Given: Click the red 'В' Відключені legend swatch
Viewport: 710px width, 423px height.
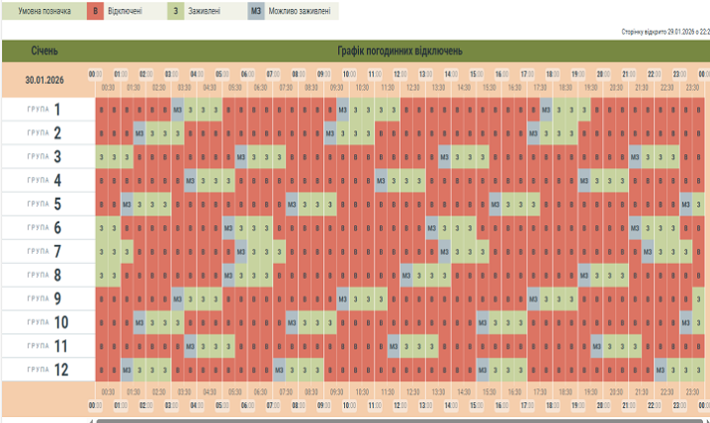Looking at the screenshot, I should coord(94,11).
